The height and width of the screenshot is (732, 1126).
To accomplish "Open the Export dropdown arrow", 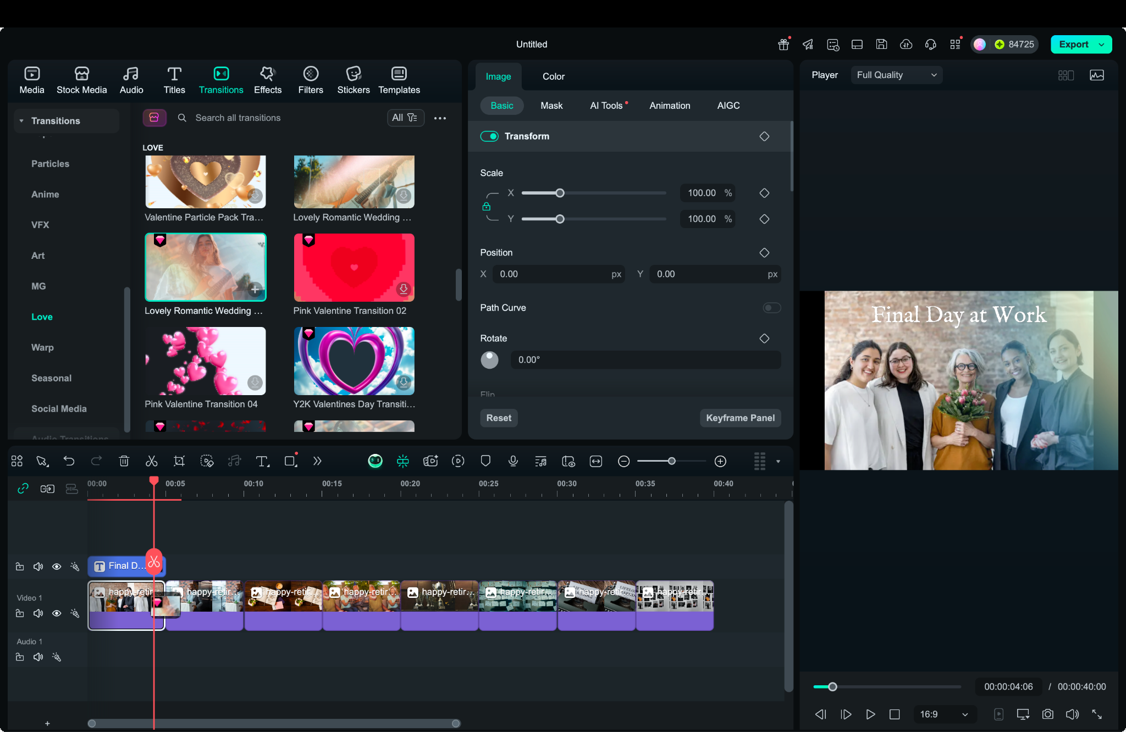I will click(x=1101, y=45).
